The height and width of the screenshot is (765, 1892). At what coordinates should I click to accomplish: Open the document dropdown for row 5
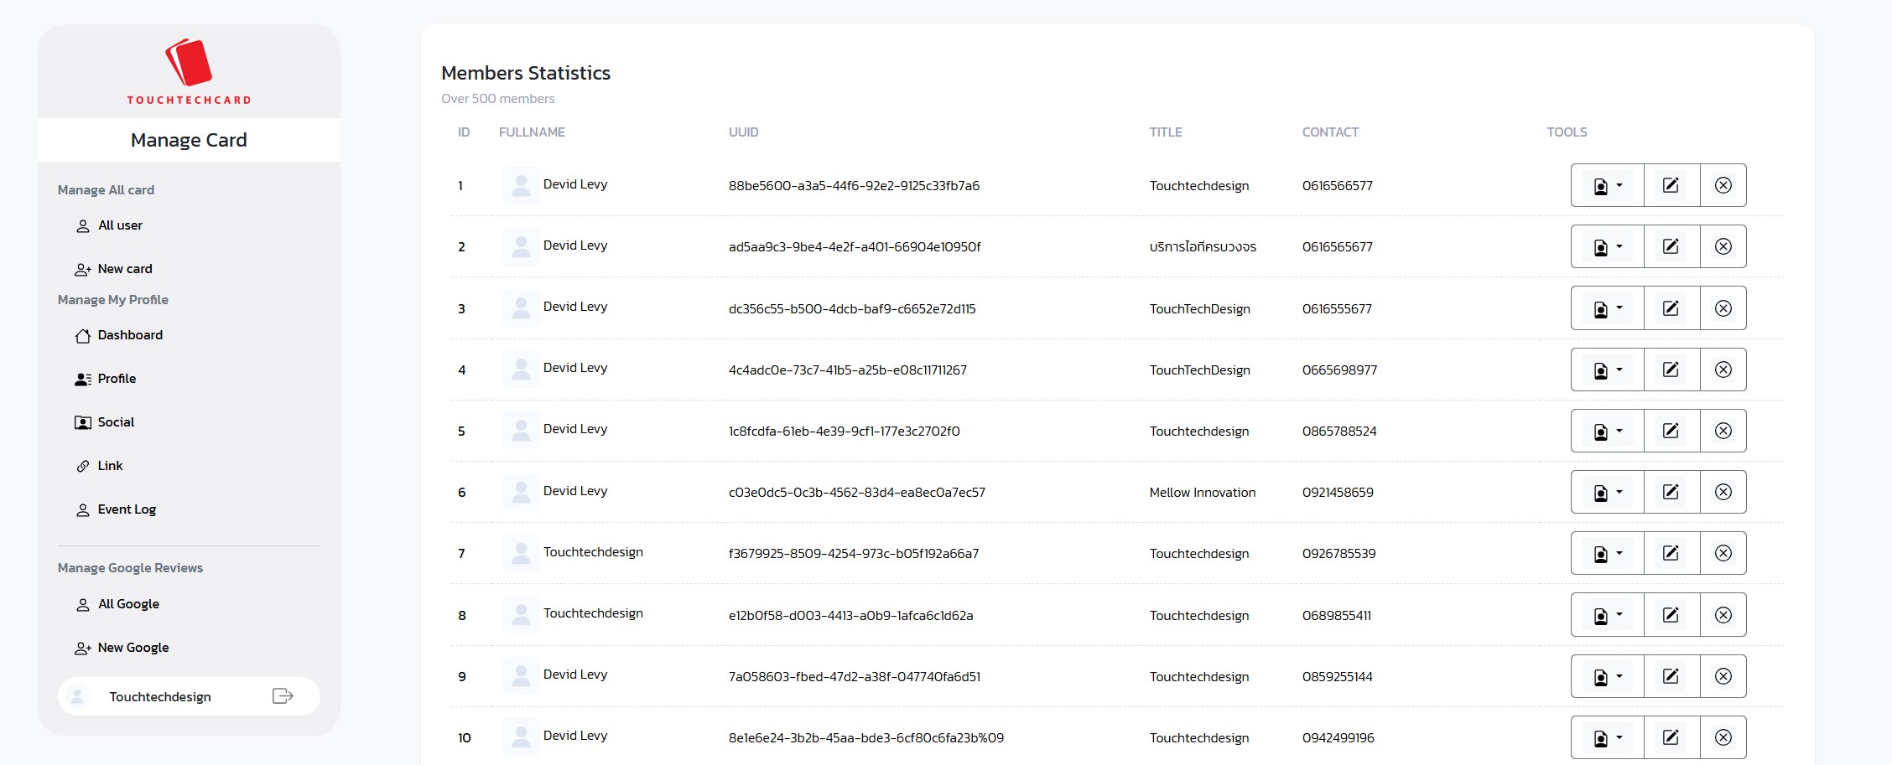(1607, 431)
